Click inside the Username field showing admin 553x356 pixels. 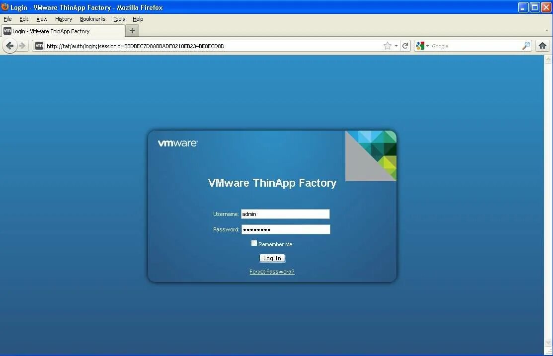click(x=285, y=214)
